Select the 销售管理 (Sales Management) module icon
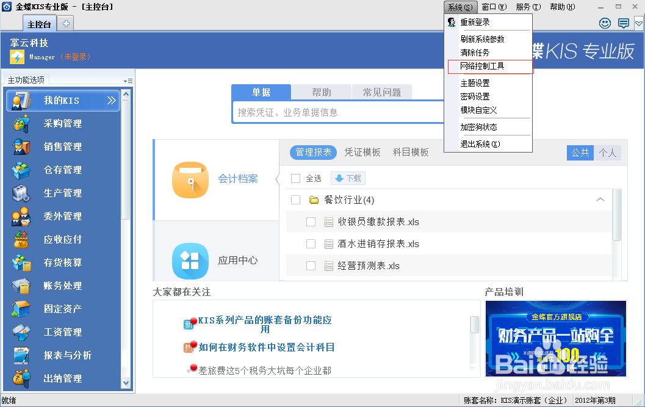Viewport: 645px width, 407px height. pyautogui.click(x=21, y=146)
